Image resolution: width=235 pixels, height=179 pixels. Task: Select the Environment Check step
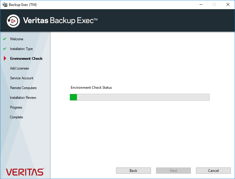(x=26, y=59)
